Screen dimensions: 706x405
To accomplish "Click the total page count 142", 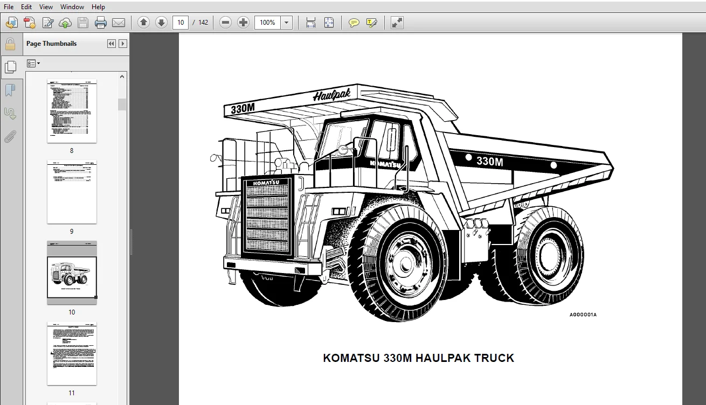I will coord(203,23).
